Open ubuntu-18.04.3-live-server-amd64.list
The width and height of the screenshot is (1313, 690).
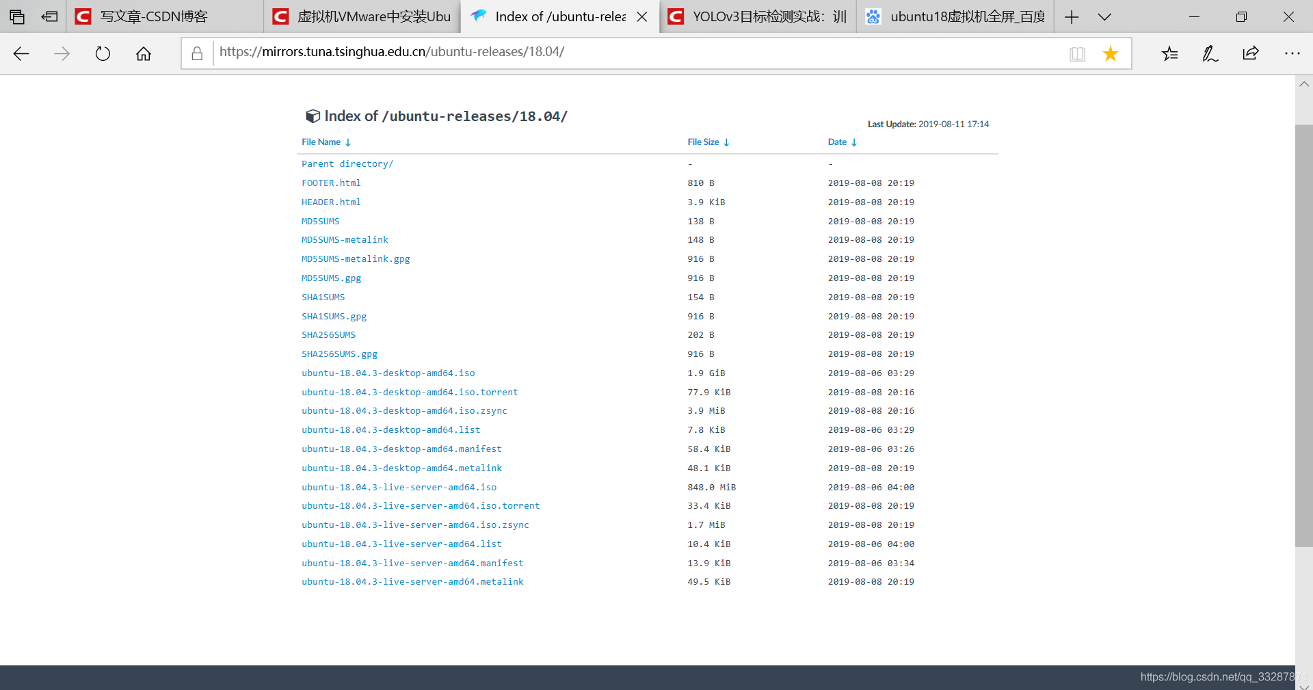(x=402, y=544)
